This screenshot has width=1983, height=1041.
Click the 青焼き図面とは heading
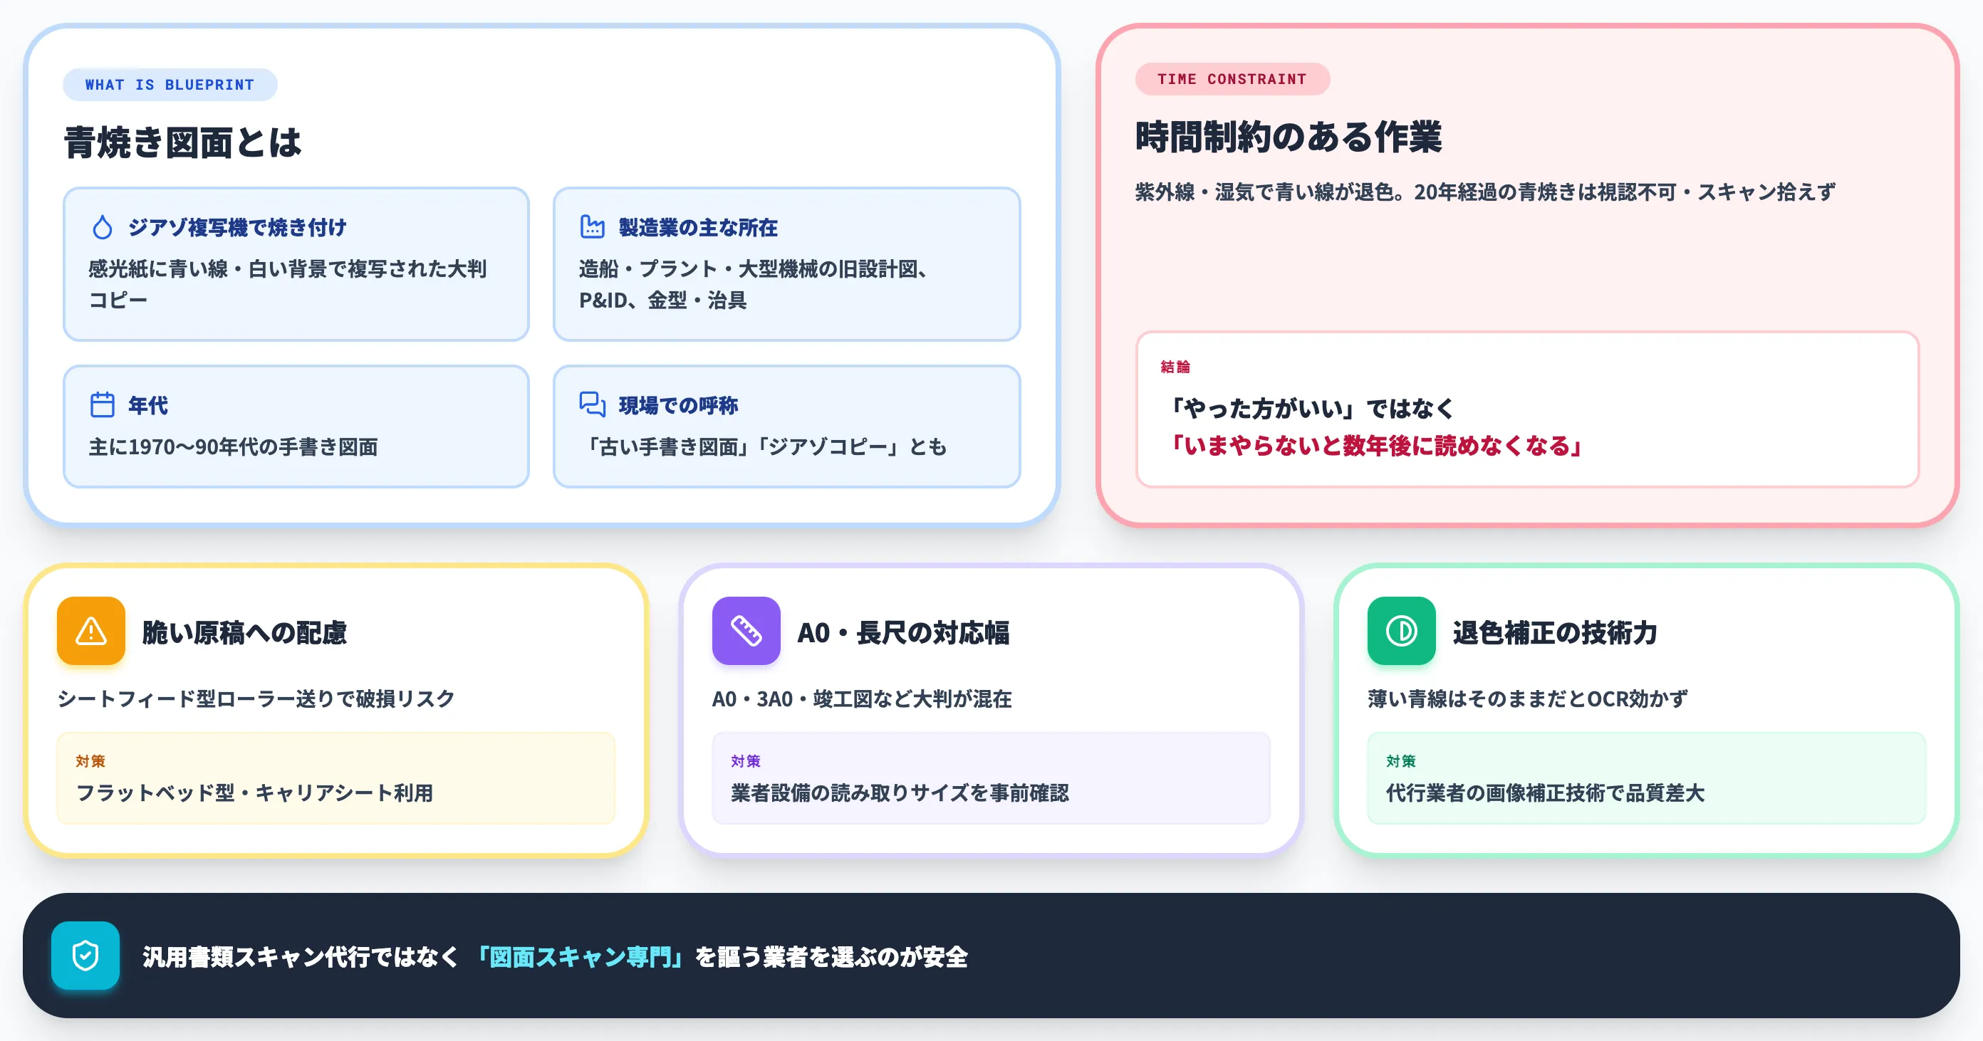tap(182, 142)
